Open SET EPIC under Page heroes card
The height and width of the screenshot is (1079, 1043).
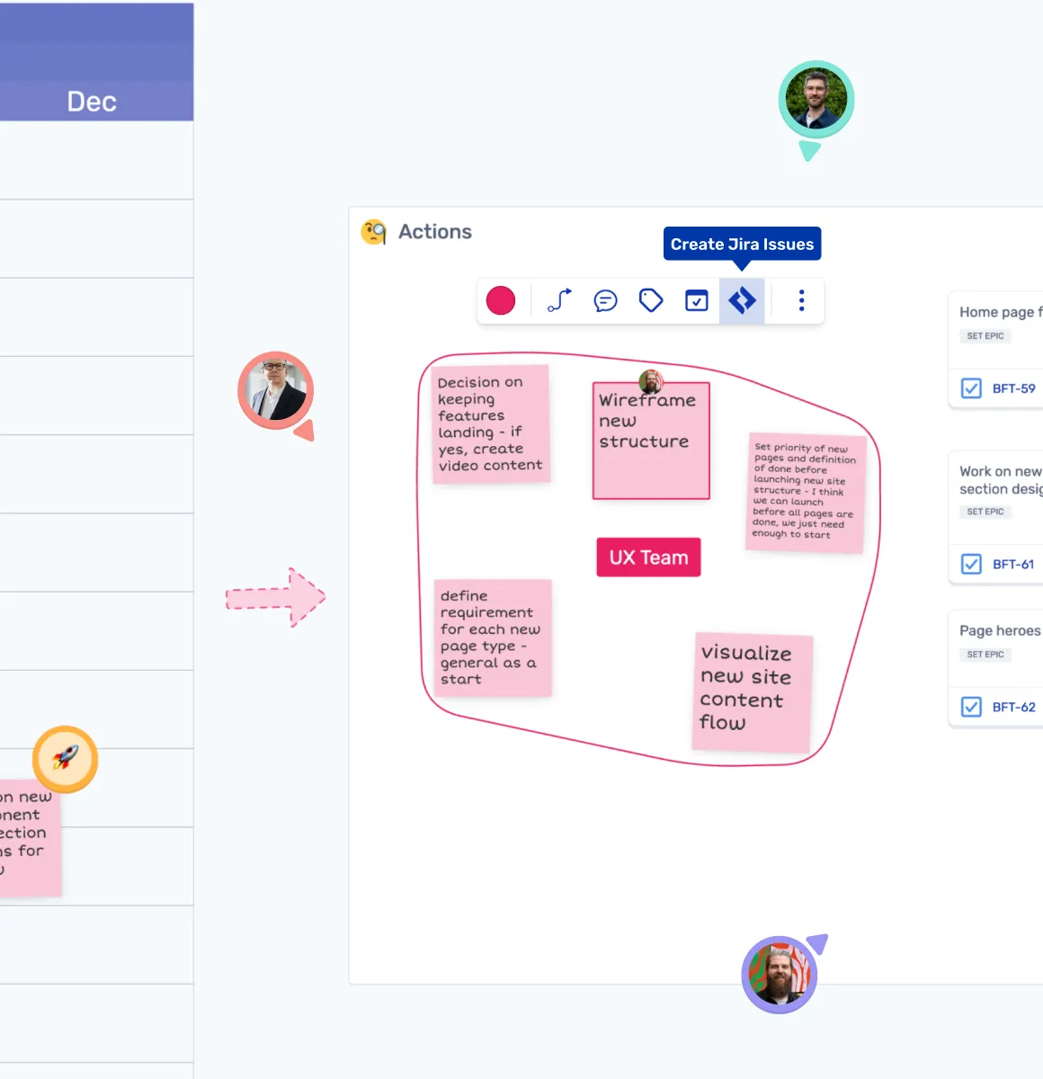point(985,655)
